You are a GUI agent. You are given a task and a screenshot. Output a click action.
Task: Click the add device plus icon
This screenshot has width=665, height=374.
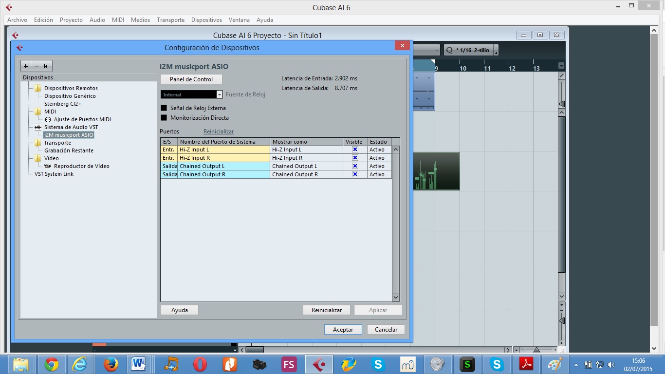(x=26, y=66)
